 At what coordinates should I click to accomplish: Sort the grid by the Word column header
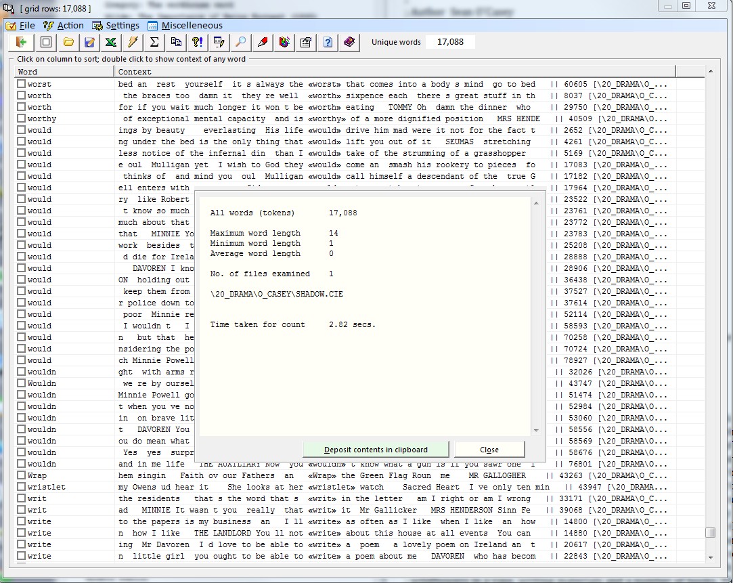coord(65,72)
